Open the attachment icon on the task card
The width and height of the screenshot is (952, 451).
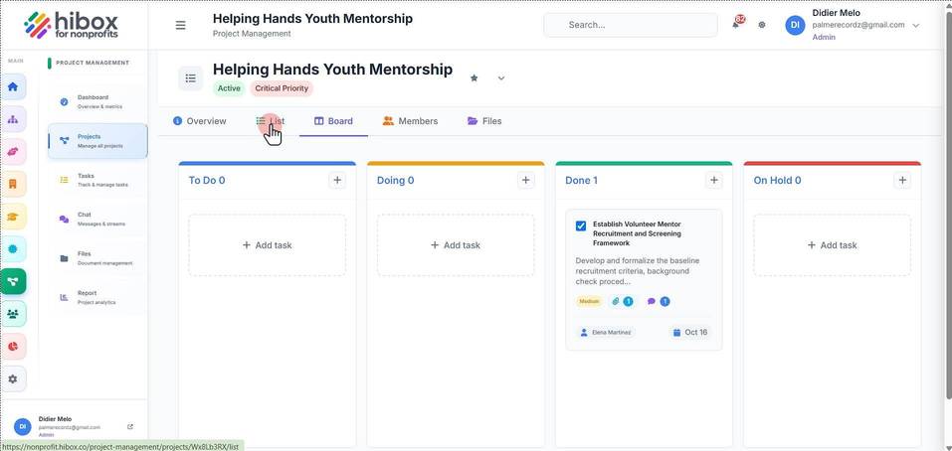tap(616, 301)
